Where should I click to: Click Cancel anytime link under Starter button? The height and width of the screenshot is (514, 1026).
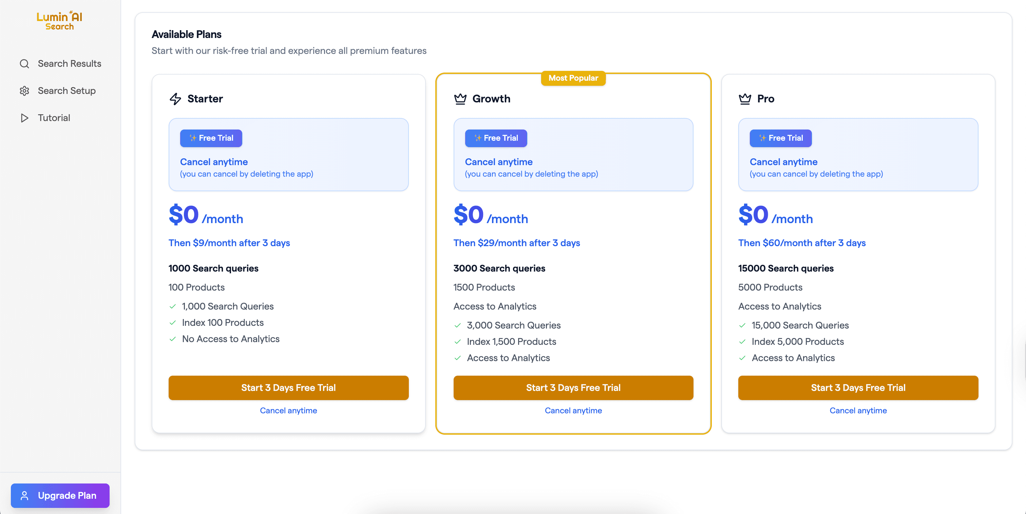tap(288, 411)
